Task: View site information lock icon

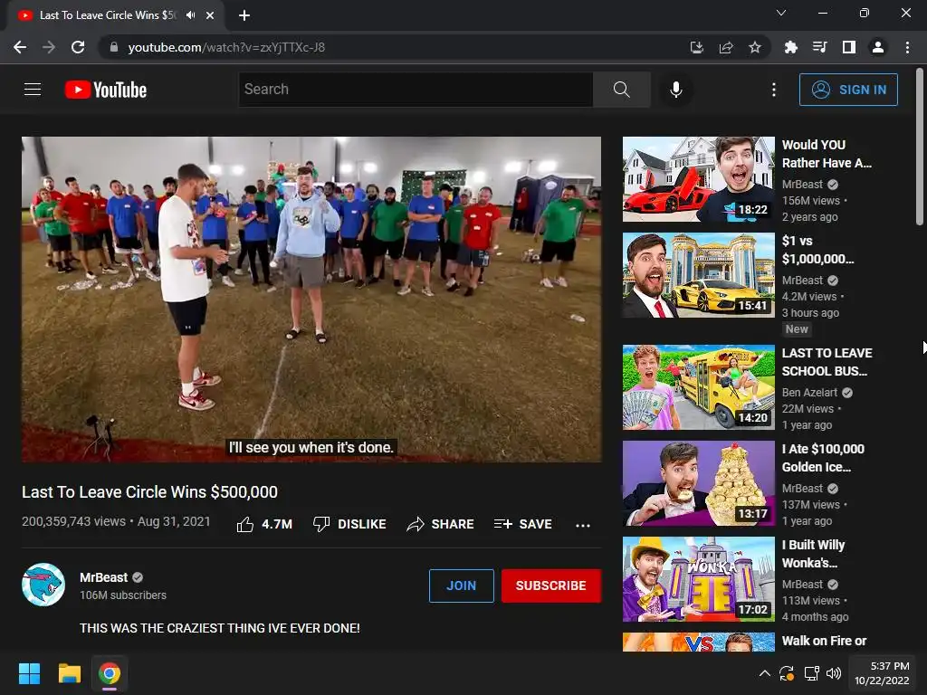Action: point(114,47)
